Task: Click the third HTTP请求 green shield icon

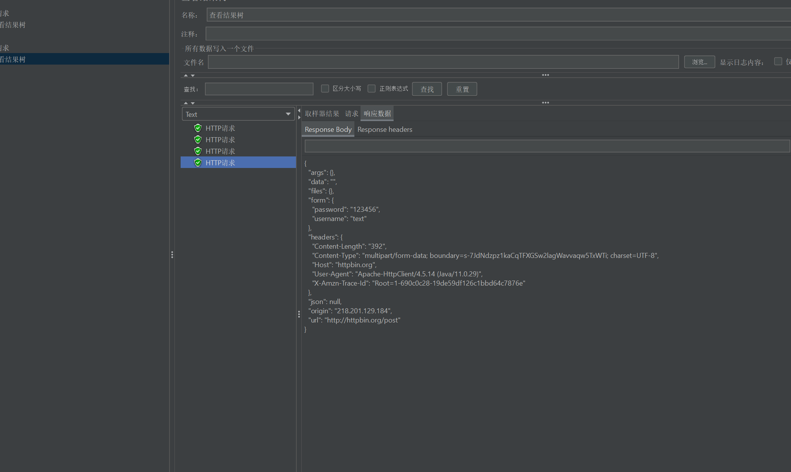Action: click(198, 151)
